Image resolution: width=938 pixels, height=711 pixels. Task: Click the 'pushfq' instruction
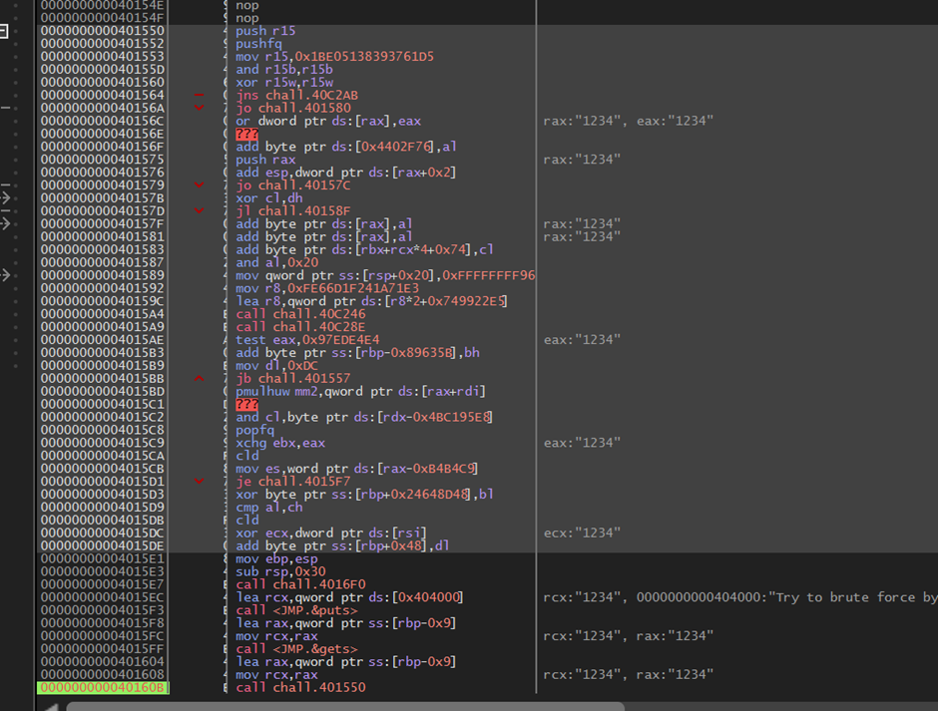click(x=258, y=44)
